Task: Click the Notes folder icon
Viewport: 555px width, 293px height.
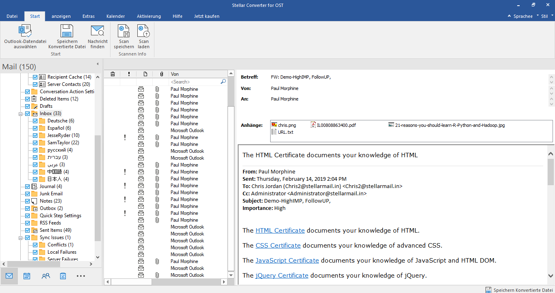Action: (35, 201)
